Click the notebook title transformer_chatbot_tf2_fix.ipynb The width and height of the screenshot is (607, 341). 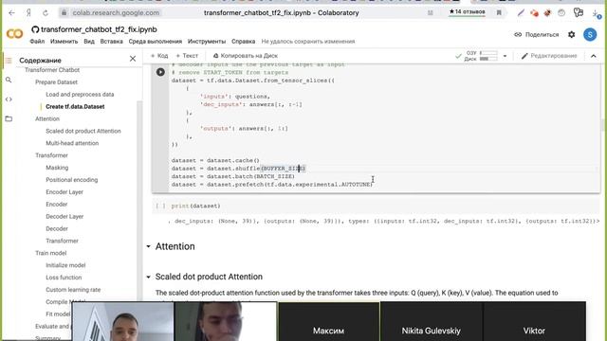(x=99, y=29)
